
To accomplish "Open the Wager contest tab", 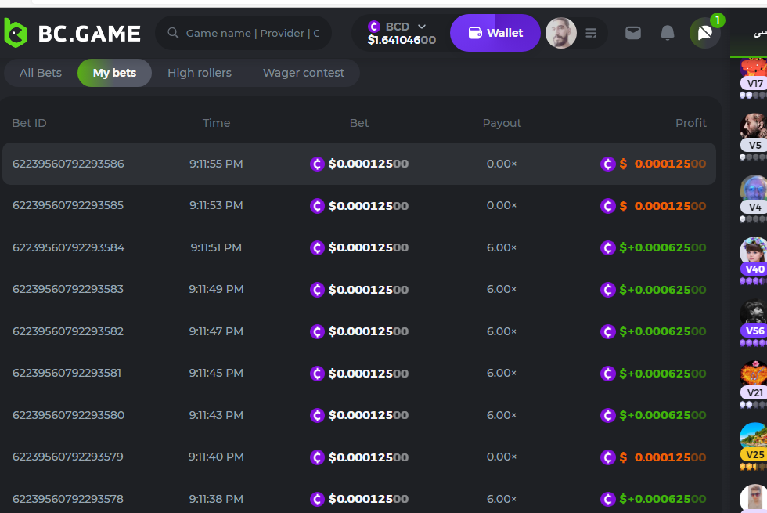I will click(304, 73).
